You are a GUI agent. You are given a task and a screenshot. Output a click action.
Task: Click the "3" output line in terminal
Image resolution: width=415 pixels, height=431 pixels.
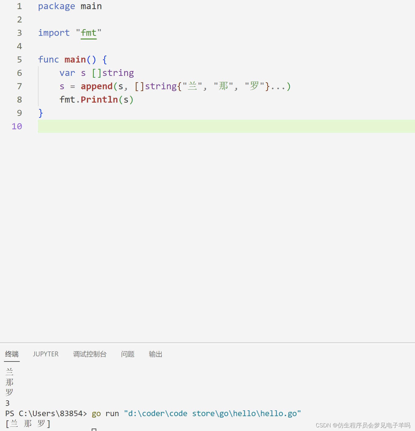tap(8, 403)
